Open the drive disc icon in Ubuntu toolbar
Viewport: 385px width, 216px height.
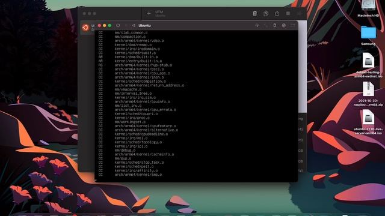coord(283,25)
